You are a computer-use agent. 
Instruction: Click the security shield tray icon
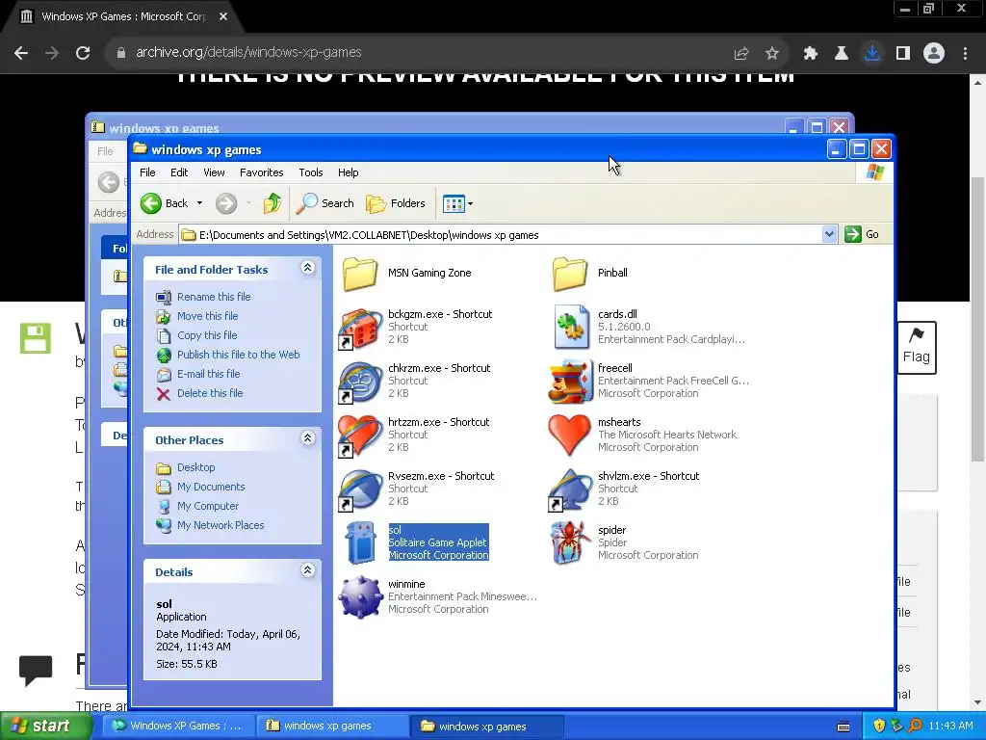[879, 727]
